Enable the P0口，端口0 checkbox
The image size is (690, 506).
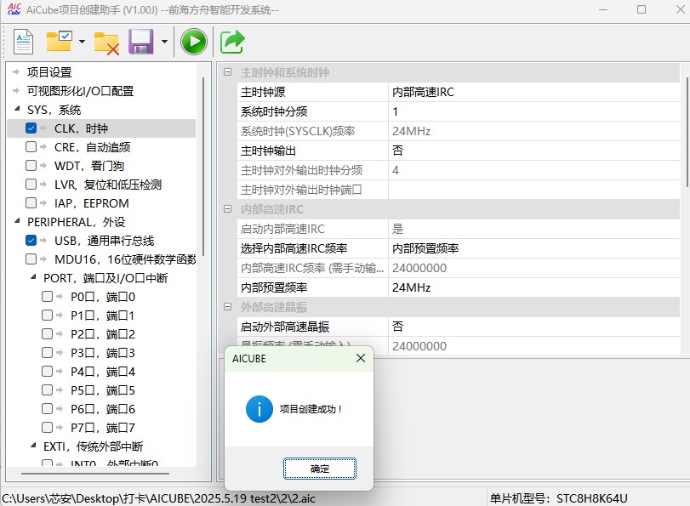click(47, 297)
